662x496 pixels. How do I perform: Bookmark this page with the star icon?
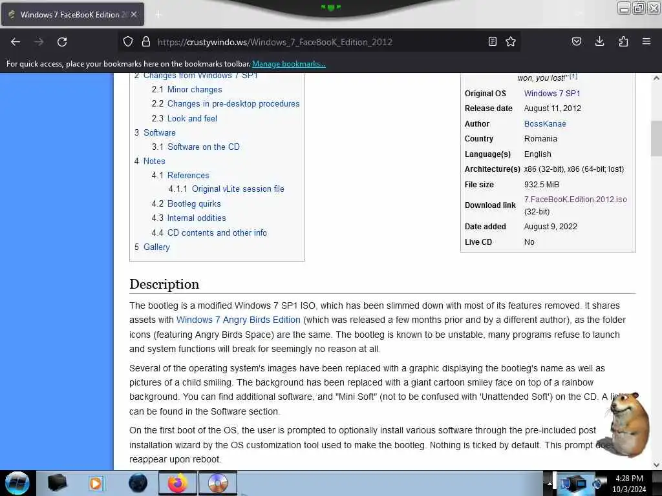pyautogui.click(x=511, y=41)
